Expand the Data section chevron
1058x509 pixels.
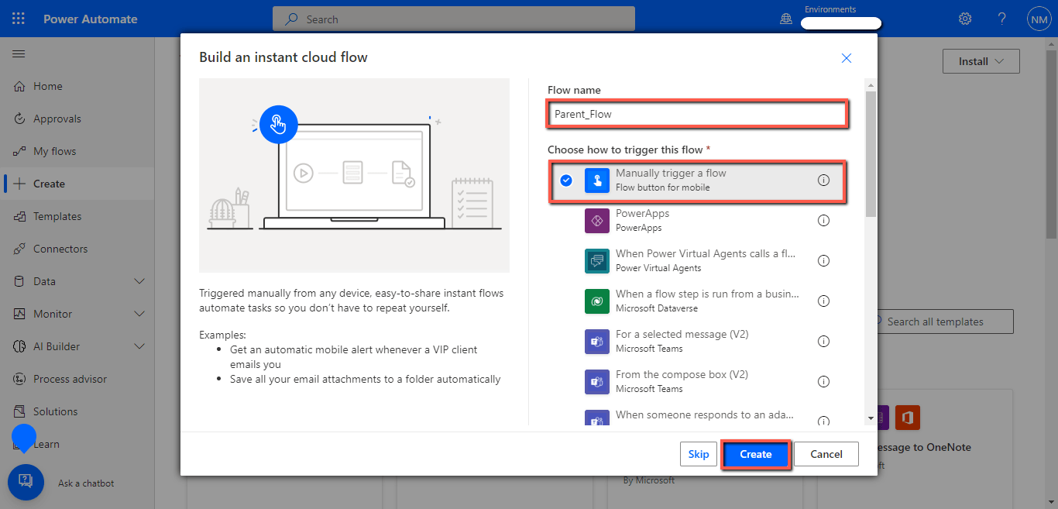point(139,281)
